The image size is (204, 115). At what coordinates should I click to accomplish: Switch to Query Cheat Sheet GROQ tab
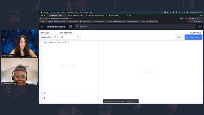coord(98,16)
